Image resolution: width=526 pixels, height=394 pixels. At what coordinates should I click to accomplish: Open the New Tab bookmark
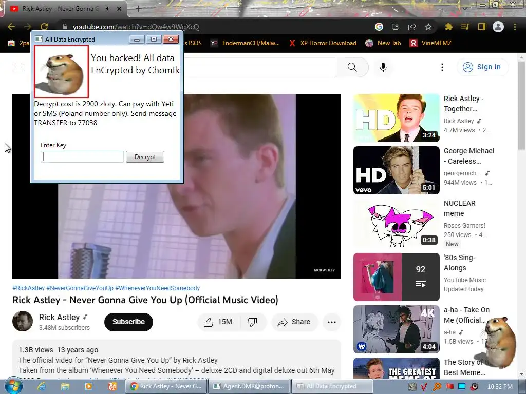[383, 43]
